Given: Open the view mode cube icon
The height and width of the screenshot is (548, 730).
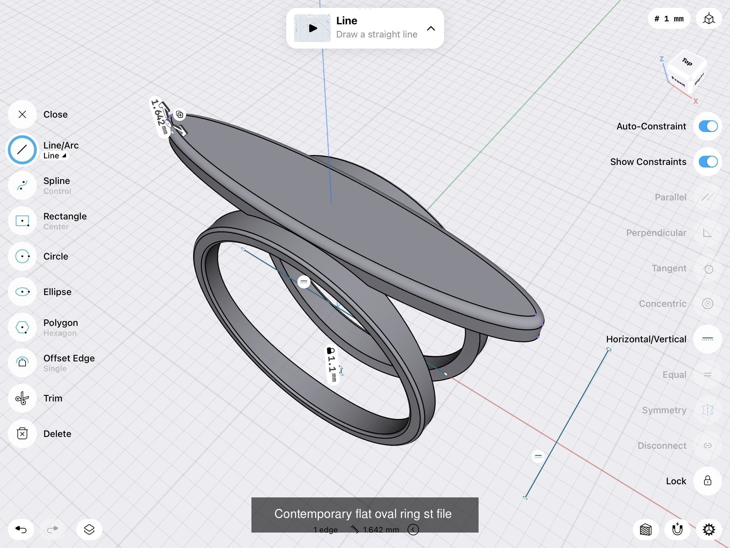Looking at the screenshot, I should pos(709,19).
